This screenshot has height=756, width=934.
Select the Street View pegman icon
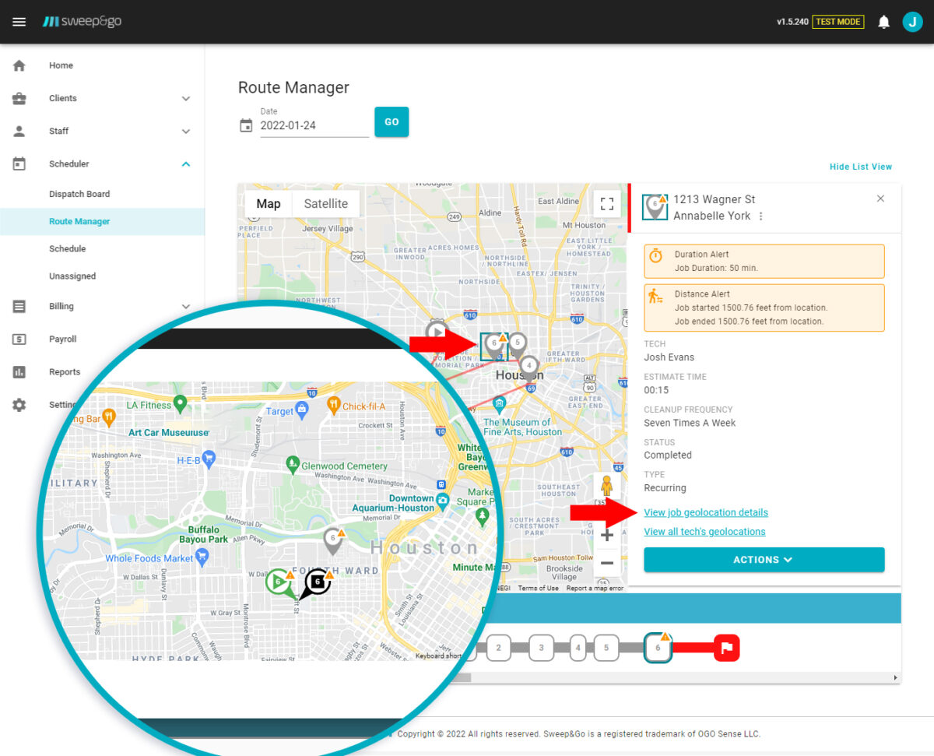click(x=606, y=484)
